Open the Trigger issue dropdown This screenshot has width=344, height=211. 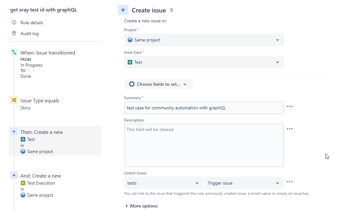pos(244,183)
